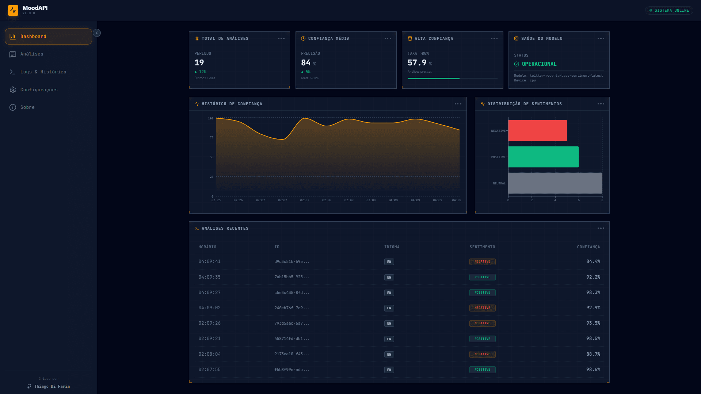The height and width of the screenshot is (394, 701).
Task: Click the Sistema Online status badge
Action: tap(669, 10)
